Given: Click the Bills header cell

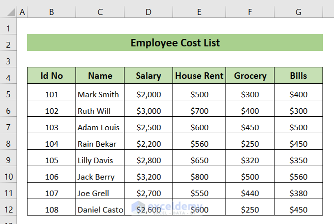Looking at the screenshot, I should coord(298,76).
